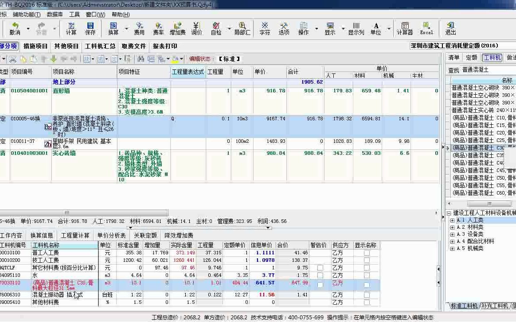Click the 撤消 undo icon
The width and height of the screenshot is (516, 322).
[15, 29]
